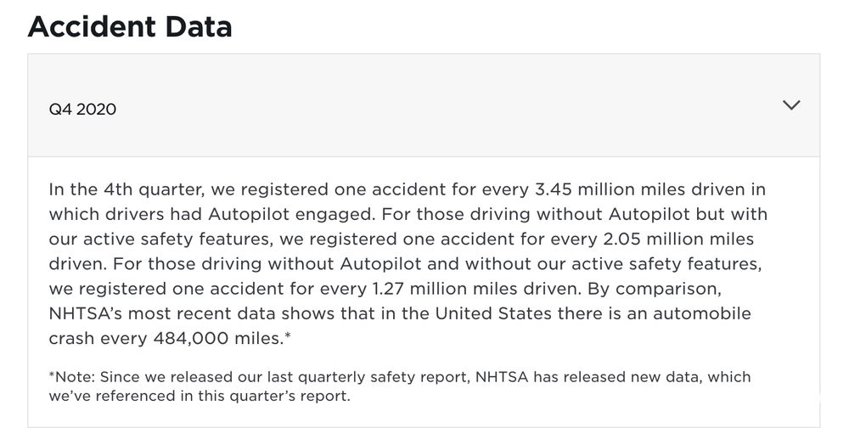Open the Q4 2020 quarter dropdown
This screenshot has width=849, height=428.
tap(424, 105)
